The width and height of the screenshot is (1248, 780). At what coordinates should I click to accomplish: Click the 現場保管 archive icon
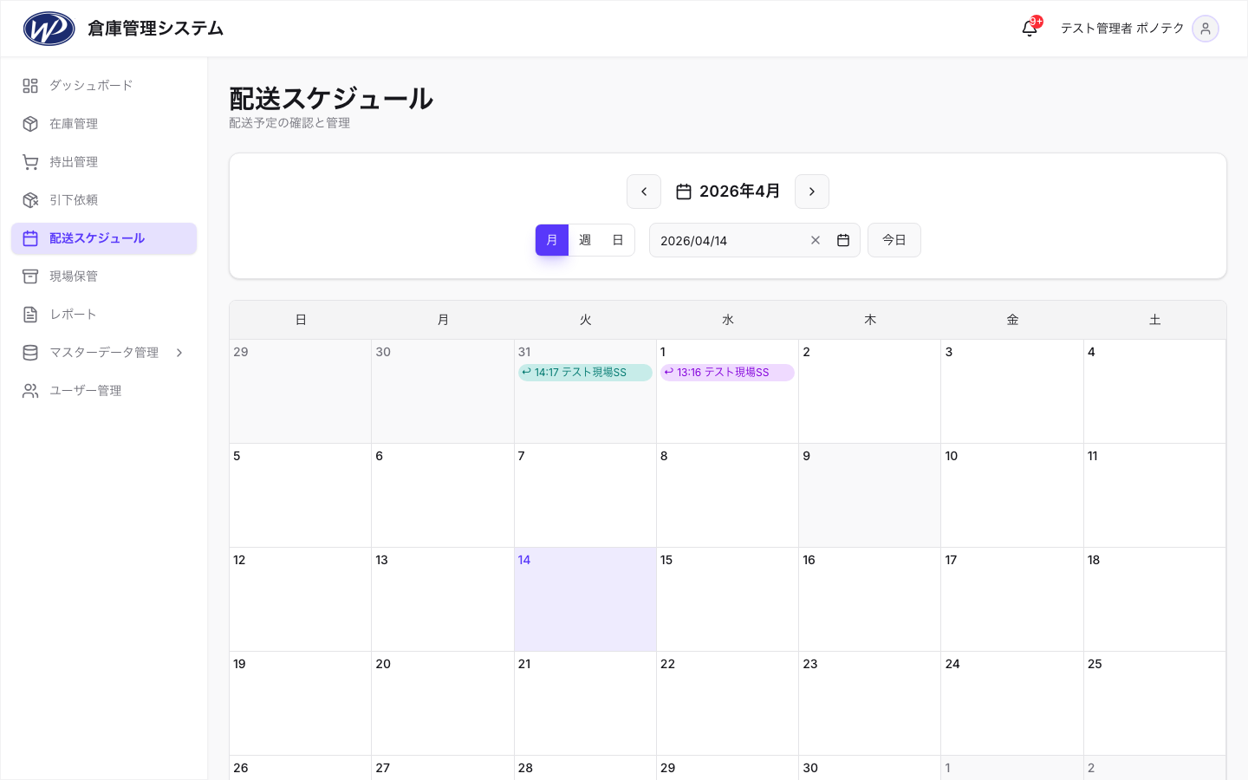(30, 276)
